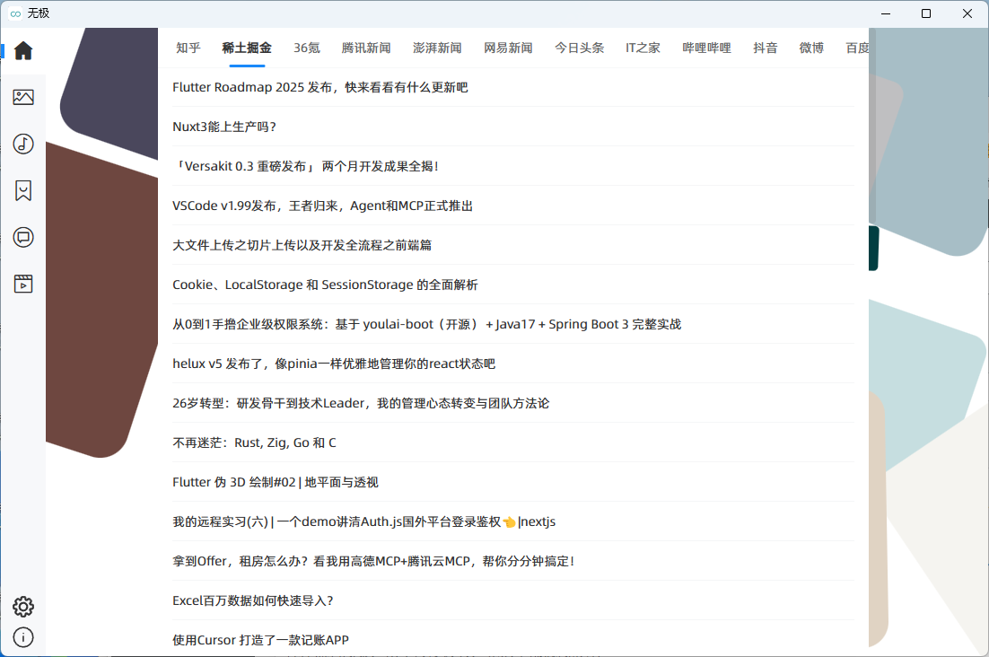
Task: Open the Home page in sidebar
Action: [23, 50]
